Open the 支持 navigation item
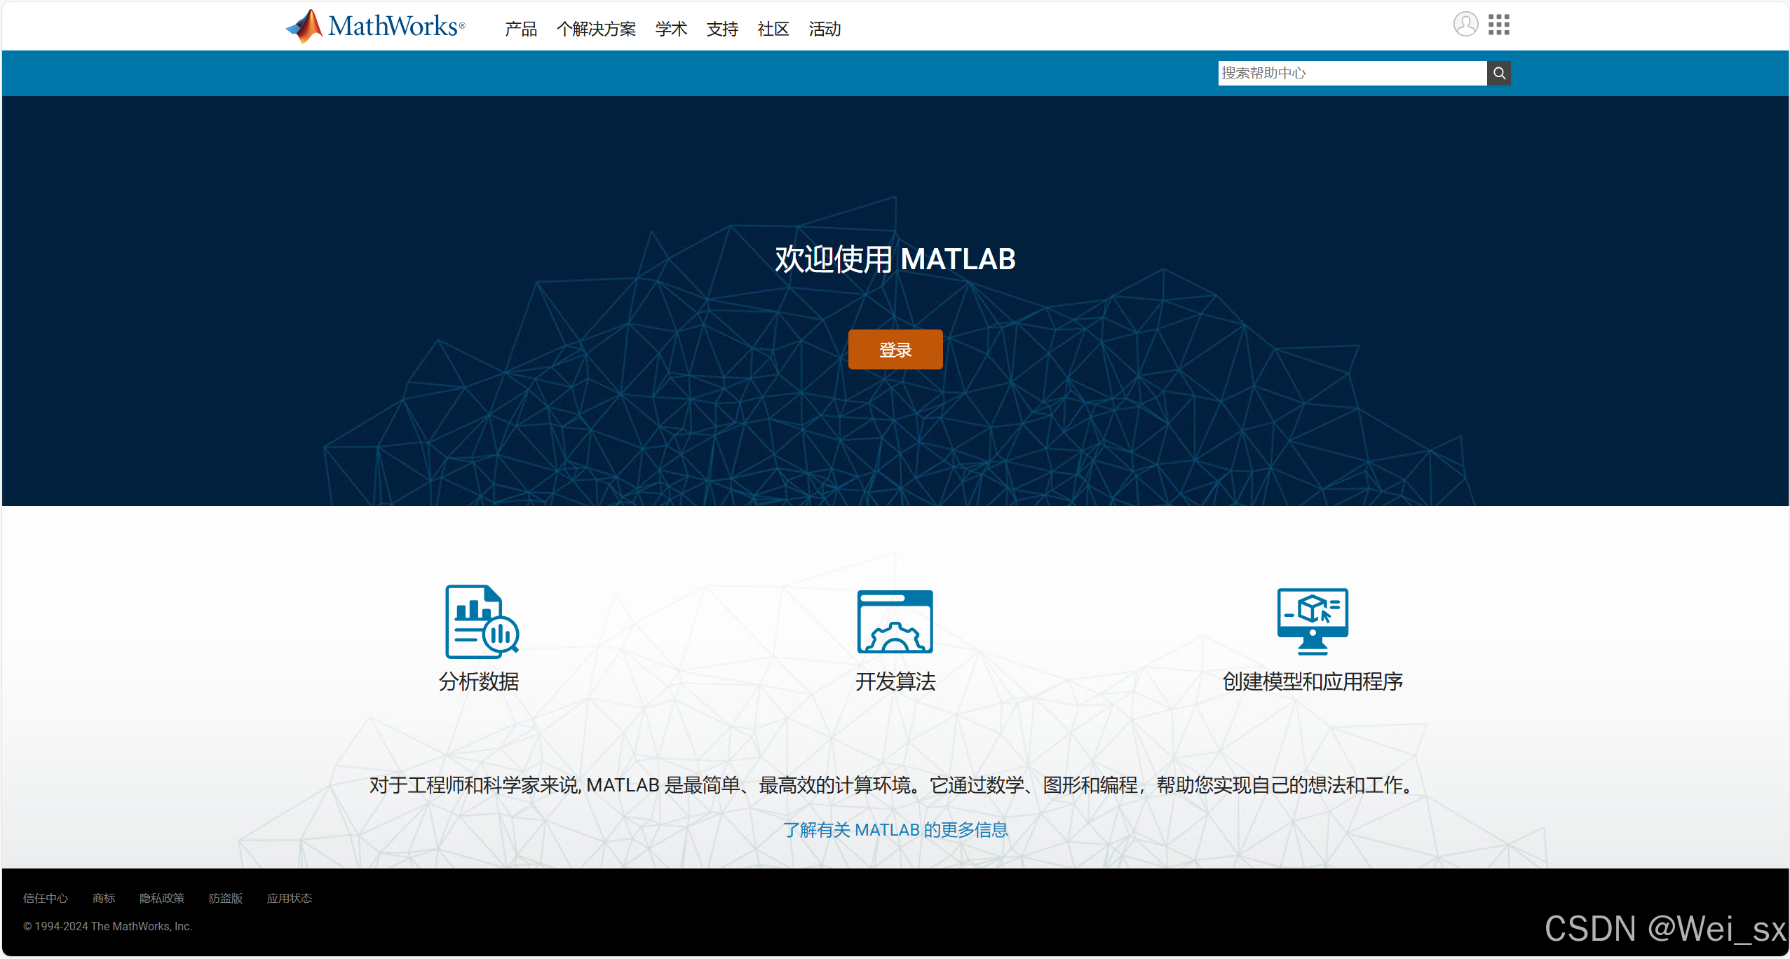The image size is (1790, 959). tap(722, 29)
